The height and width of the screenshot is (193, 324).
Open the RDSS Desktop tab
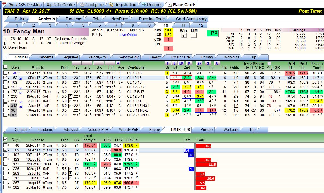pos(25,5)
